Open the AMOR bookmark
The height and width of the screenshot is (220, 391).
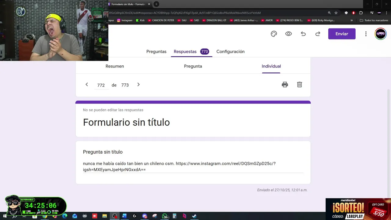(267, 20)
